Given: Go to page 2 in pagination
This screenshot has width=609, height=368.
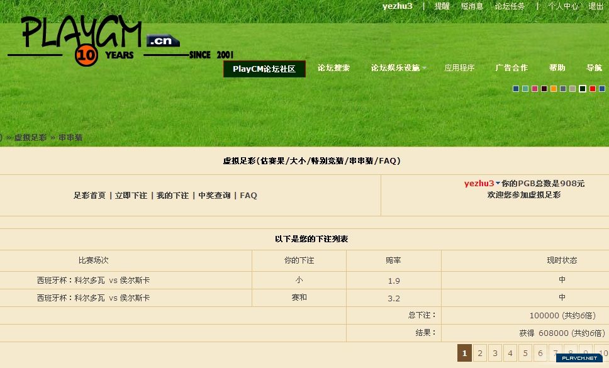Looking at the screenshot, I should tap(479, 354).
